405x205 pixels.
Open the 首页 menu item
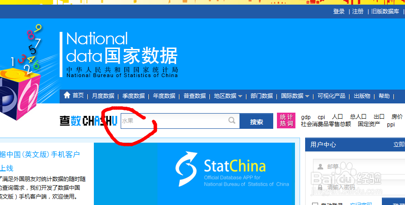pos(78,96)
